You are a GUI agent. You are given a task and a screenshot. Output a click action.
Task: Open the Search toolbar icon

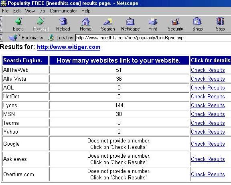[108, 22]
